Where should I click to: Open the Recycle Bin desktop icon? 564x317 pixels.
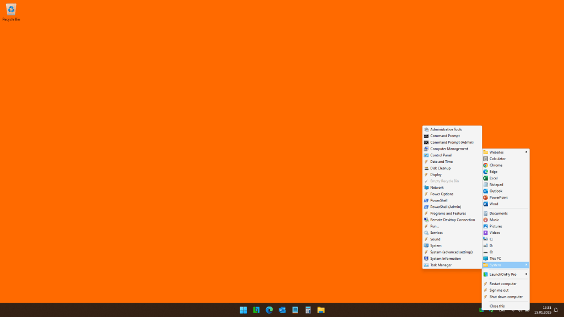click(x=11, y=12)
